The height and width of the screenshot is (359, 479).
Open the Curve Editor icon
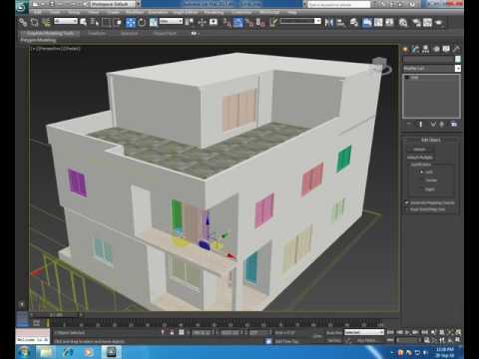click(x=378, y=22)
